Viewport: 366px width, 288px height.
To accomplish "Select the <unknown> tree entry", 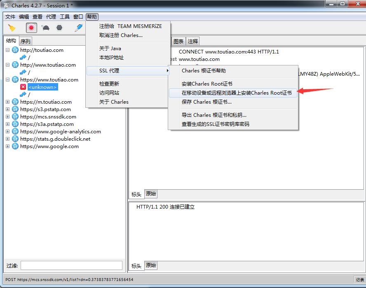I will pyautogui.click(x=43, y=87).
